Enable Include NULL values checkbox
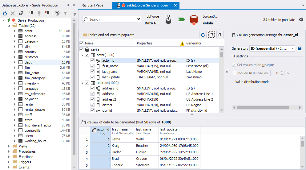306x170 pixels. pos(234,73)
